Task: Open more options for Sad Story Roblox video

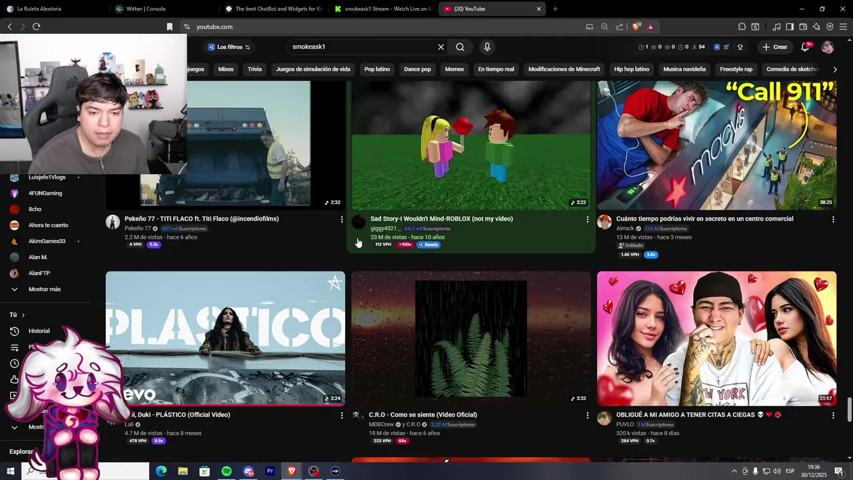Action: click(x=587, y=219)
